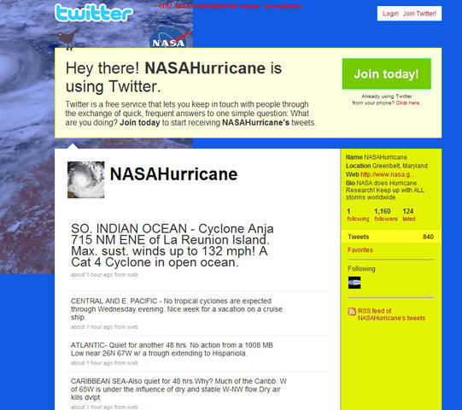Open the '1 following' count link
Image resolution: width=462 pixels, height=410 pixels.
358,215
